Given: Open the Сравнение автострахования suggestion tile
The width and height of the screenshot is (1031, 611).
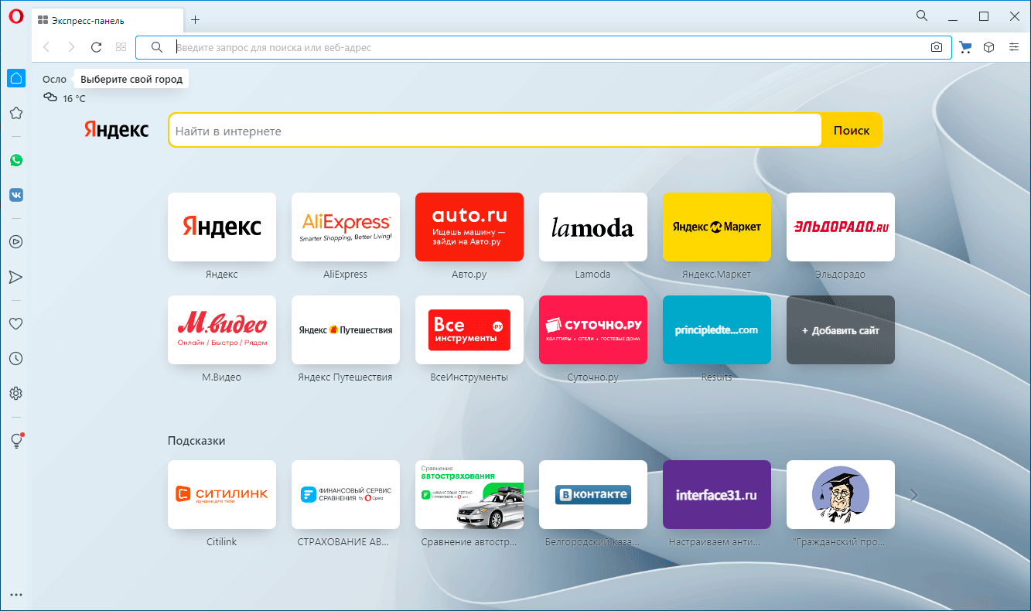Looking at the screenshot, I should 469,494.
